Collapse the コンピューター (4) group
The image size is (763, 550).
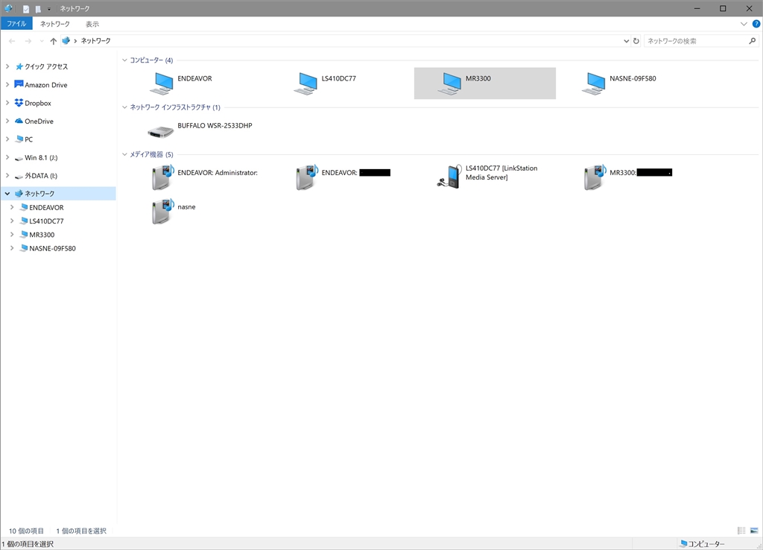pyautogui.click(x=124, y=60)
